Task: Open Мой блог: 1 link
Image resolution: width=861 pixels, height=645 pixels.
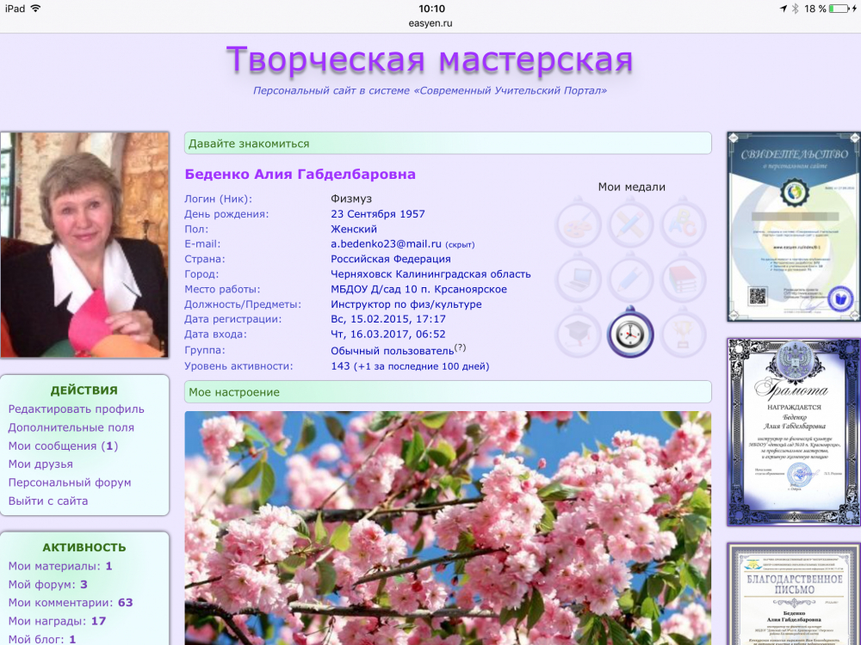Action: [x=41, y=639]
